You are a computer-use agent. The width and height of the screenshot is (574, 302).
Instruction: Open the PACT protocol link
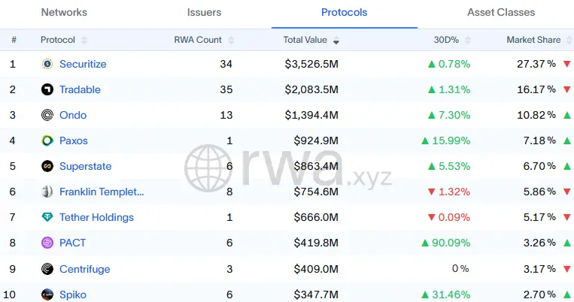(72, 243)
